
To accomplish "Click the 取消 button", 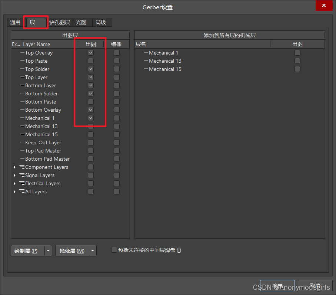I will pos(315,286).
